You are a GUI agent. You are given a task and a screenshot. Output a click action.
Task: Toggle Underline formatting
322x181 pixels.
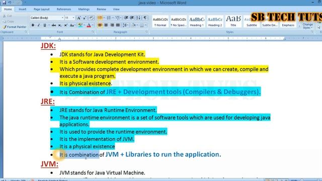44,25
